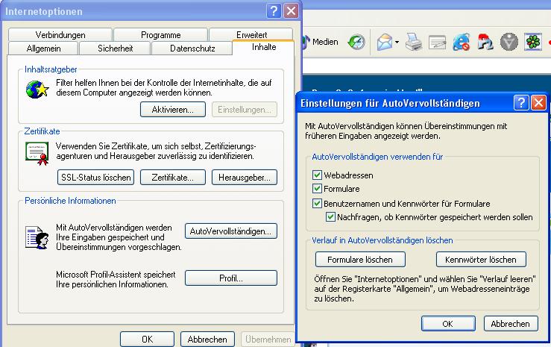Click the Inhaltsratgeber group label
The width and height of the screenshot is (551, 347).
[51, 69]
